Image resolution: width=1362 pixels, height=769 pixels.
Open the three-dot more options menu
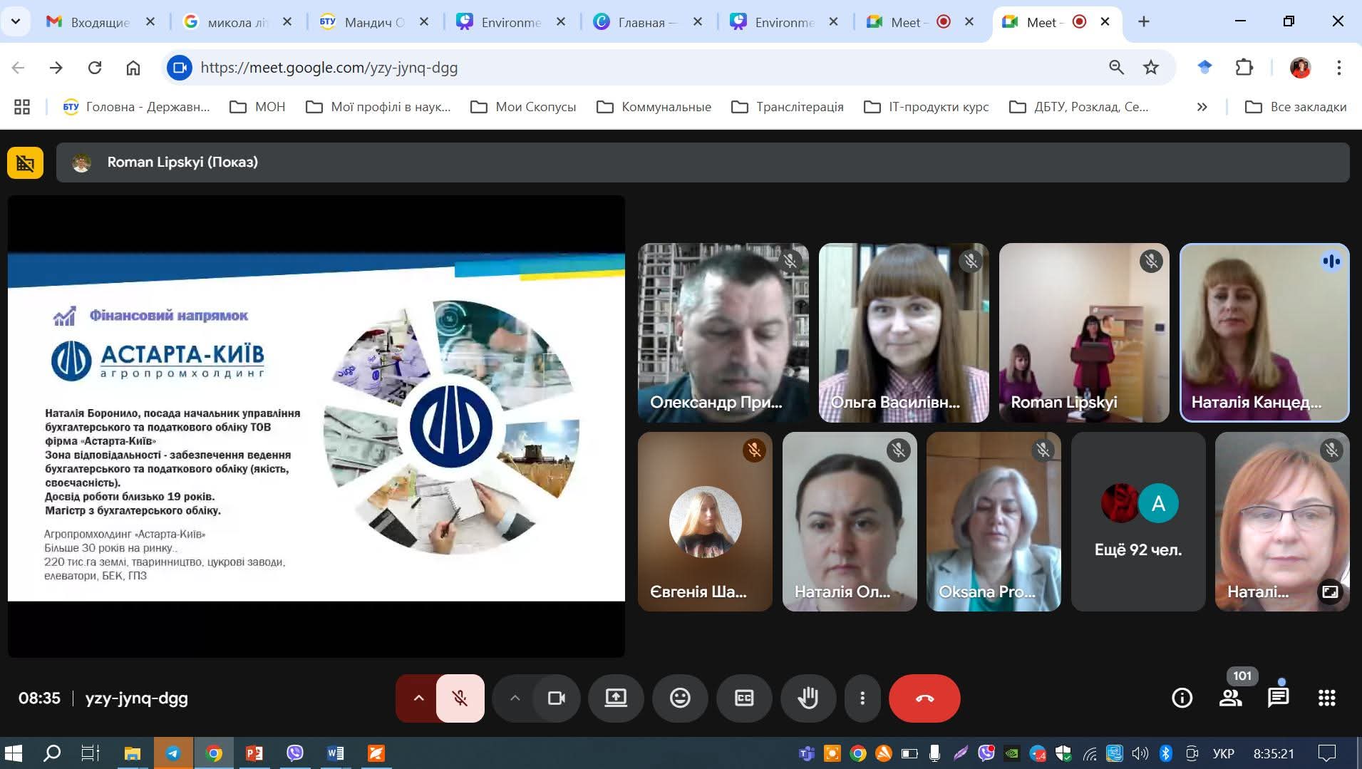tap(862, 698)
